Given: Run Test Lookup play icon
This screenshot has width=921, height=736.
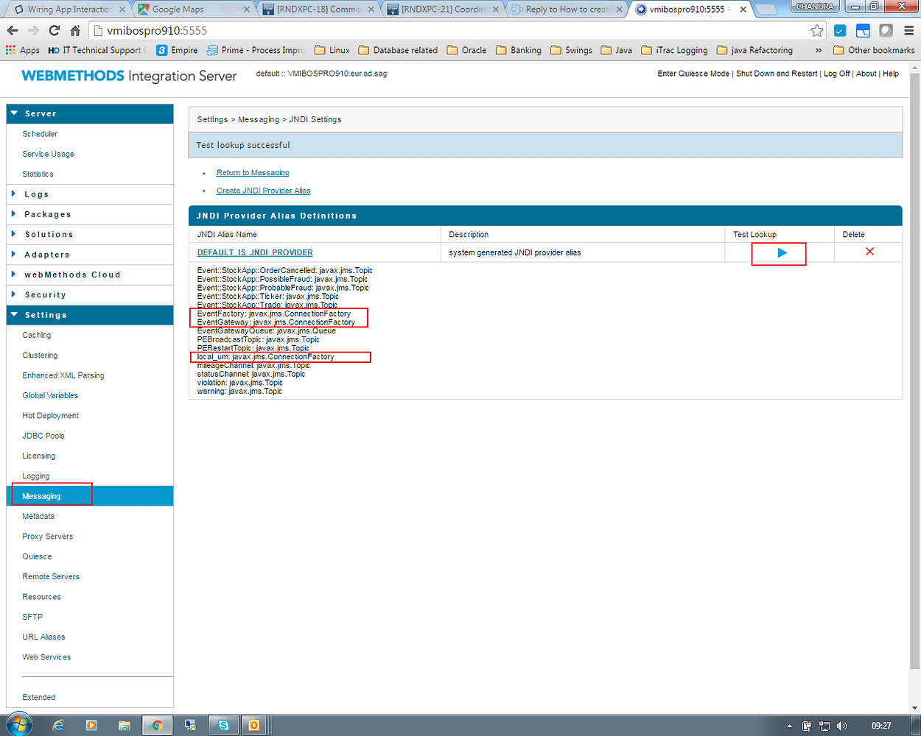Looking at the screenshot, I should 782,252.
